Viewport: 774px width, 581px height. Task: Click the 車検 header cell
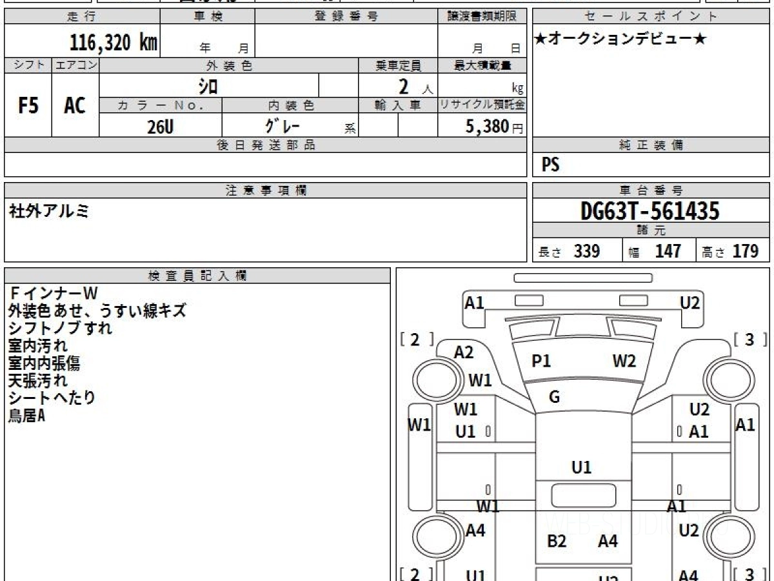[x=208, y=17]
